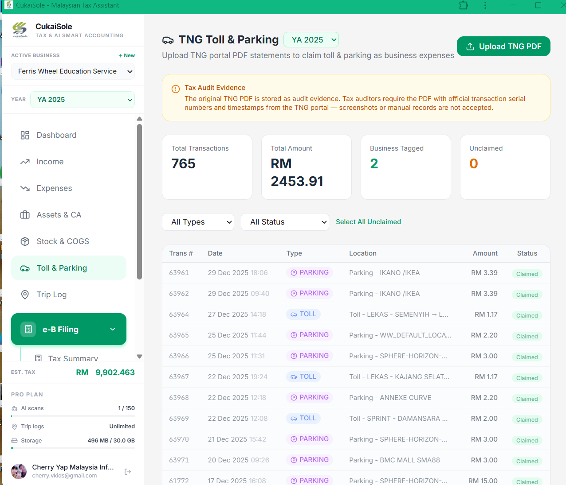
Task: Click the warning icon in Tax Audit Evidence
Action: pos(176,89)
